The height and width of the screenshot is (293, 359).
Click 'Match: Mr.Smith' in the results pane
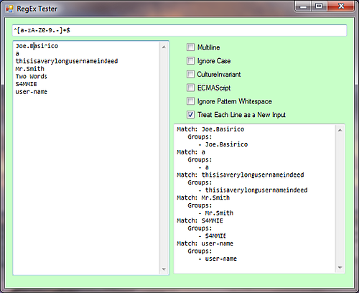point(203,197)
